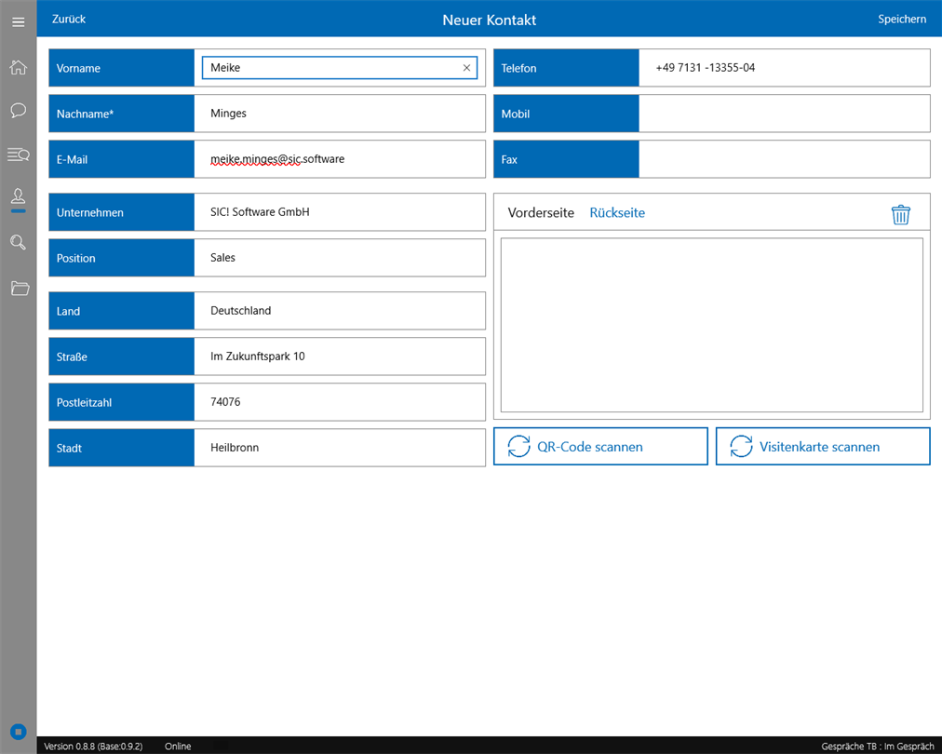The width and height of the screenshot is (942, 754).
Task: Click the Visitenkarte scannen button
Action: pyautogui.click(x=823, y=447)
